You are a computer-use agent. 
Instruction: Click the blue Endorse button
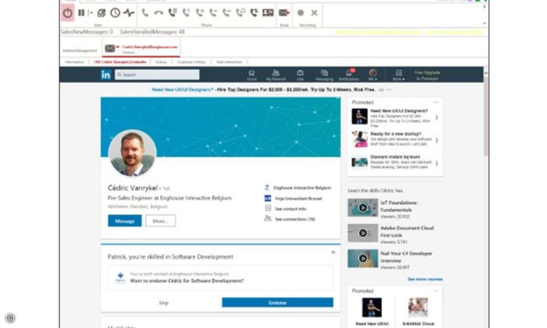278,302
